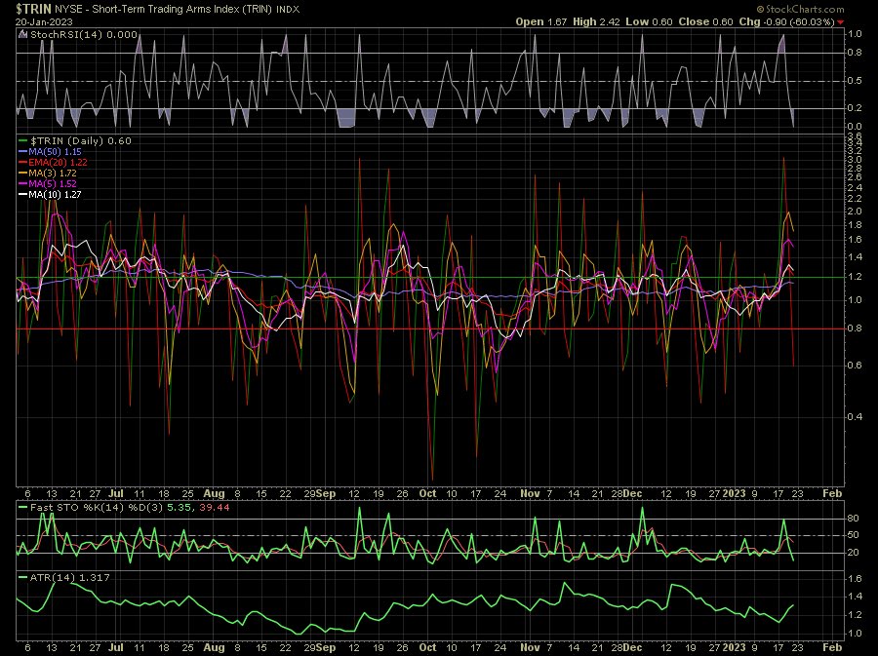Screen dimensions: 878x656
Task: Click the white MA(10) line marker
Action: click(x=22, y=194)
